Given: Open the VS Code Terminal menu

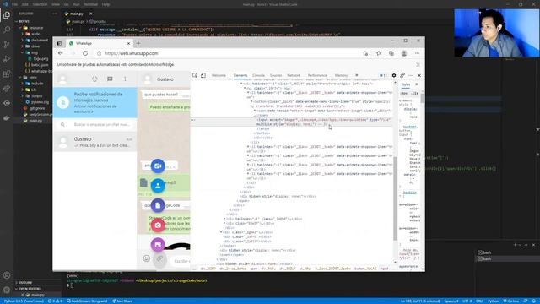Looking at the screenshot, I should [x=91, y=4].
